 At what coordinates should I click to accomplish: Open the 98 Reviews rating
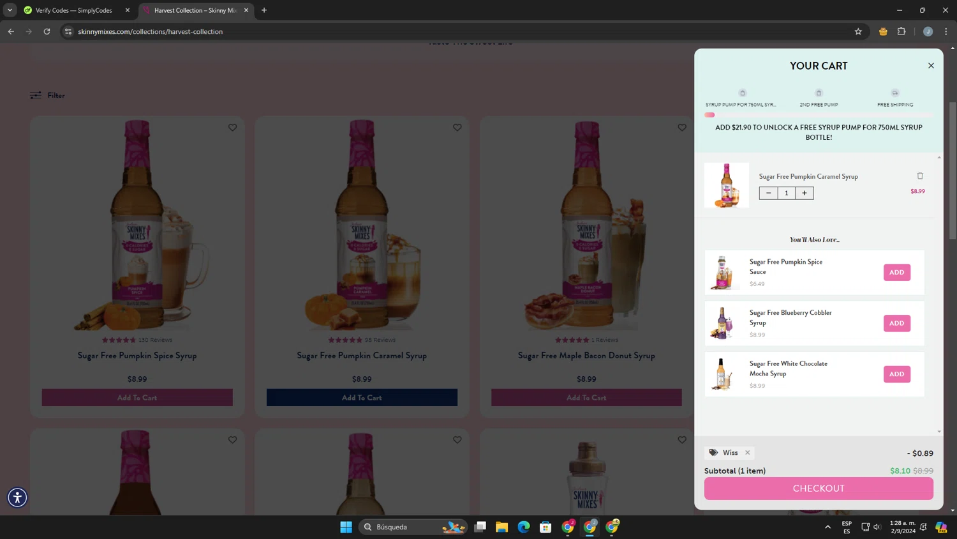pyautogui.click(x=362, y=340)
